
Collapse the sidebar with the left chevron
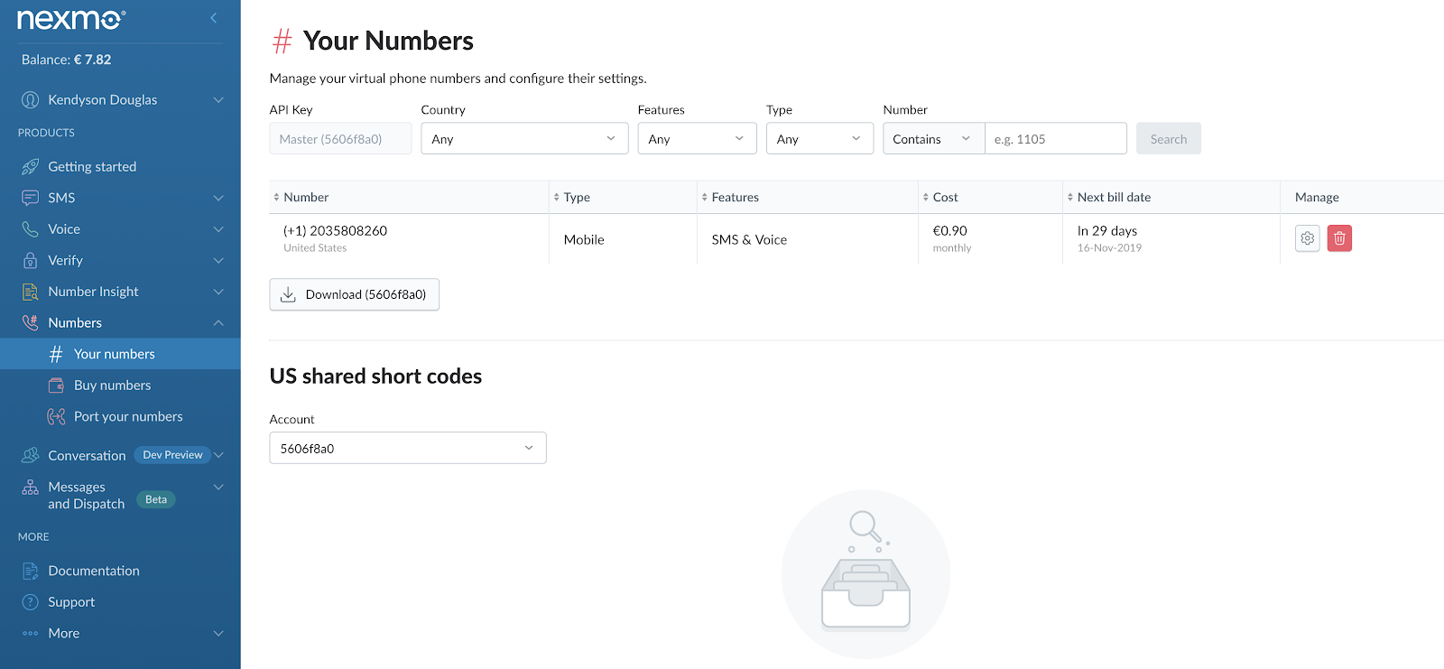coord(214,17)
